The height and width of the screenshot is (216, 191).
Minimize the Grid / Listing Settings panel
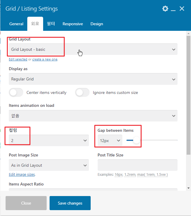[173, 9]
